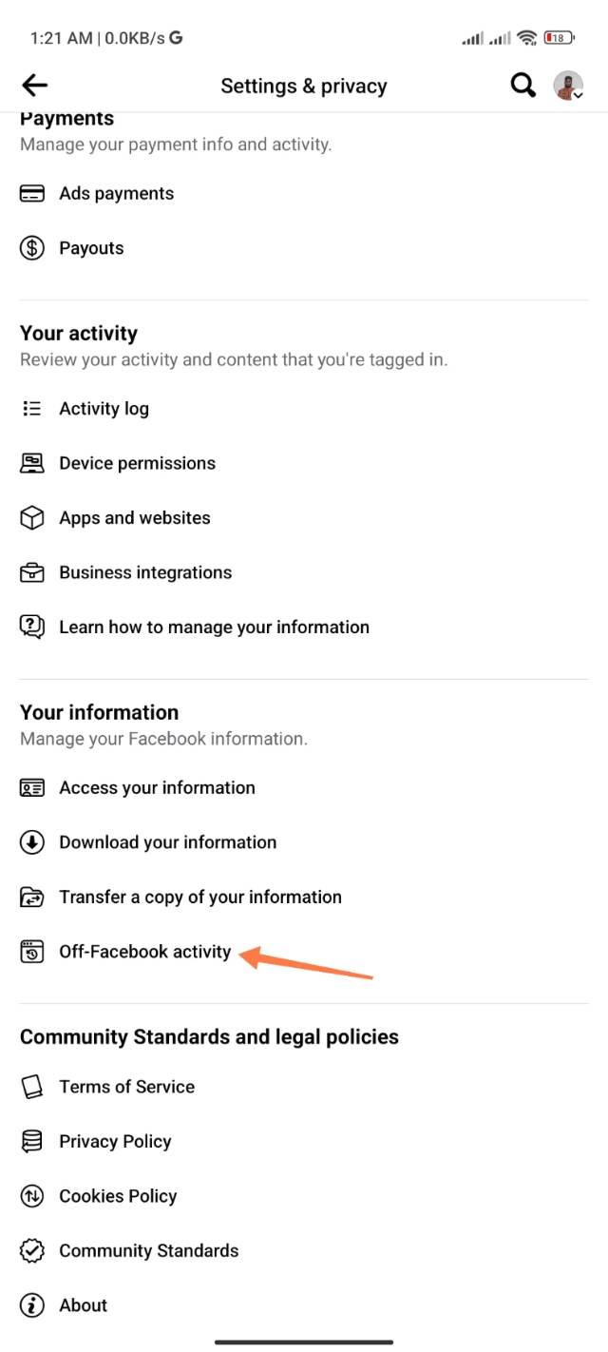Tap the back arrow icon

point(35,86)
